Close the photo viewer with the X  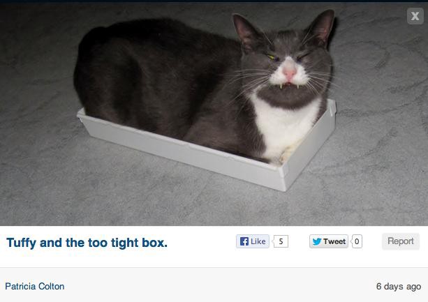click(x=415, y=16)
